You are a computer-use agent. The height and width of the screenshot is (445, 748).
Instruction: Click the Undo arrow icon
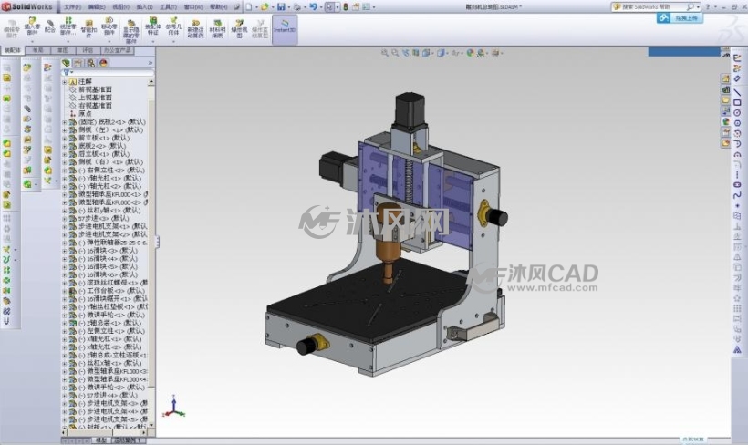[313, 6]
